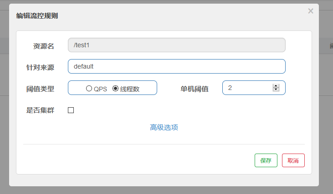Click the increment arrow on 单机阈值 spinner
This screenshot has height=194, width=333.
coord(276,86)
